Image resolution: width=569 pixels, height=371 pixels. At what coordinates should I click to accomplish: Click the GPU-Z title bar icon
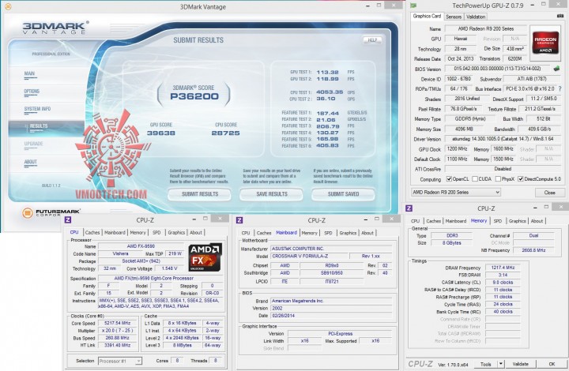[x=413, y=6]
